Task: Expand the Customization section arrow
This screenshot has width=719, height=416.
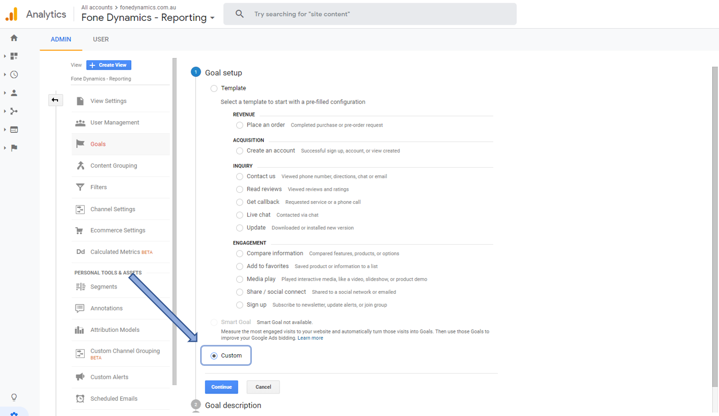Action: tap(5, 56)
